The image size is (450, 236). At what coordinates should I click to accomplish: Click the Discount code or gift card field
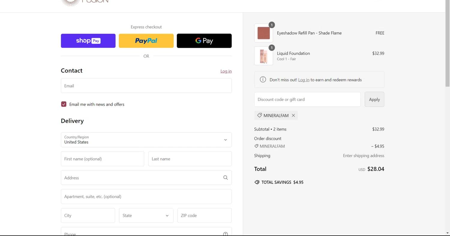(x=307, y=99)
